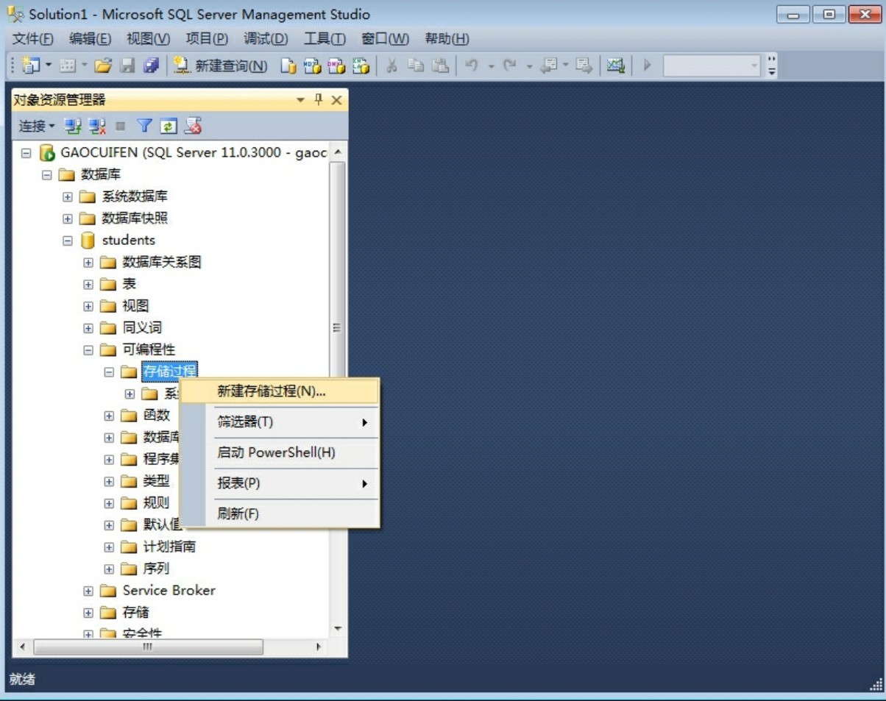Expand the 数据库关系图 folder
Viewport: 886px width, 701px height.
click(x=88, y=263)
